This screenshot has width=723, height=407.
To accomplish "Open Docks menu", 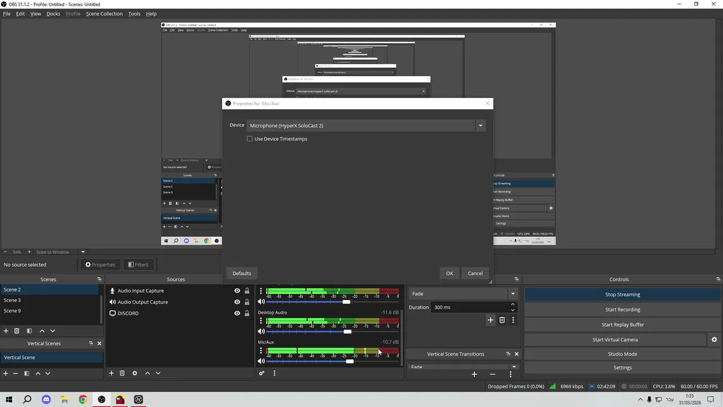I will click(x=53, y=14).
